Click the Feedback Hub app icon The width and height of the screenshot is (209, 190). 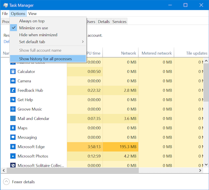click(13, 90)
